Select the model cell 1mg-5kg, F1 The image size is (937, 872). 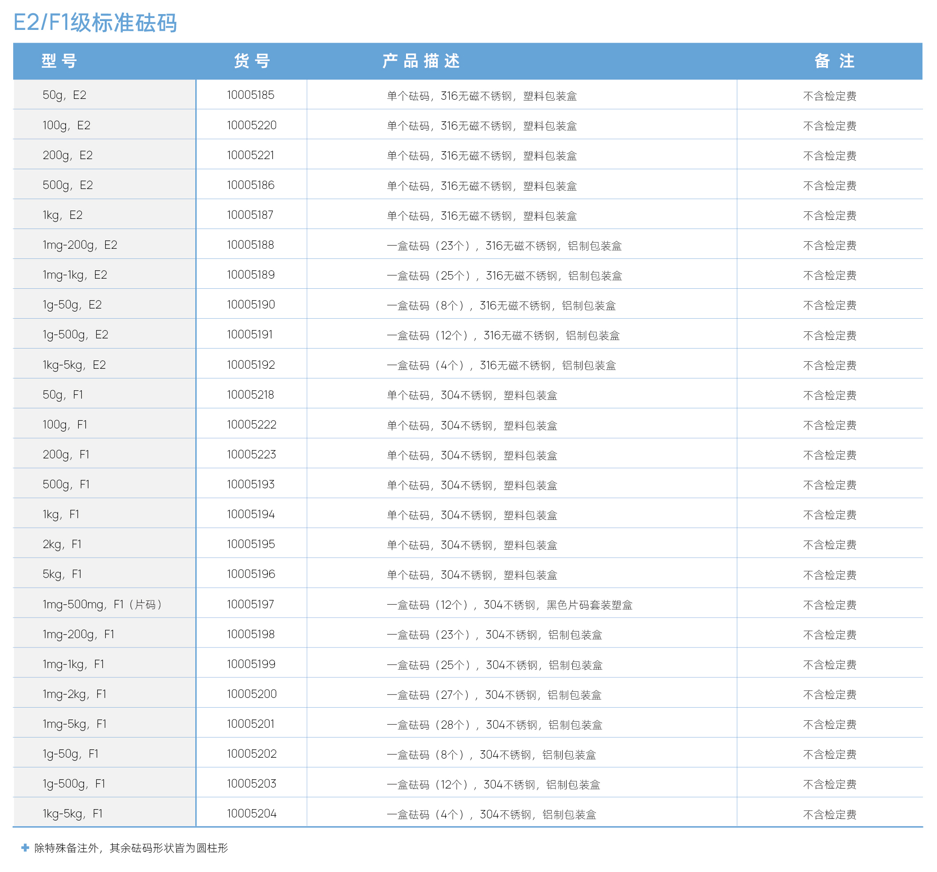(x=74, y=724)
